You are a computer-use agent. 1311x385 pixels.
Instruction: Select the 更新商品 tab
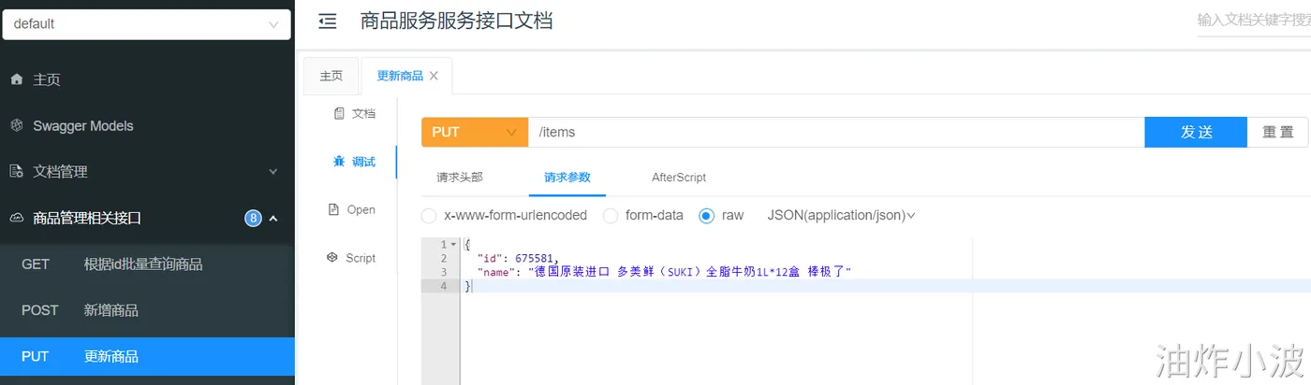(400, 76)
